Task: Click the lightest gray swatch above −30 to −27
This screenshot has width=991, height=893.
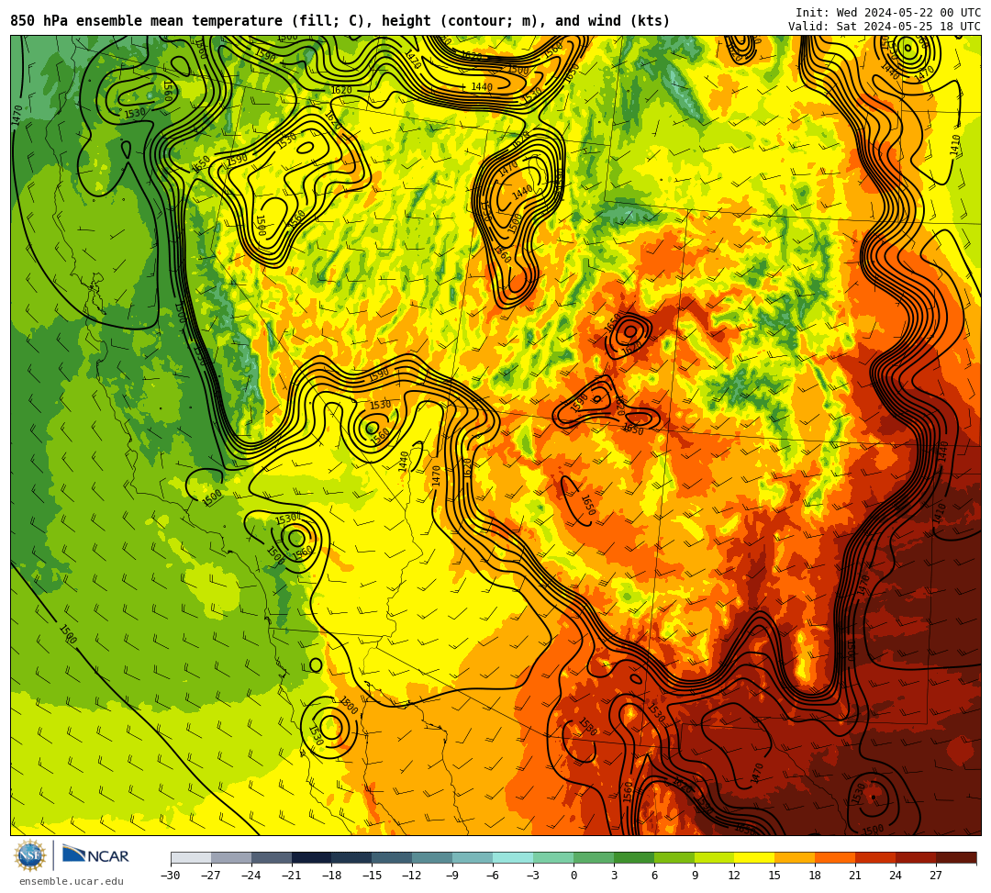Action: point(191,857)
